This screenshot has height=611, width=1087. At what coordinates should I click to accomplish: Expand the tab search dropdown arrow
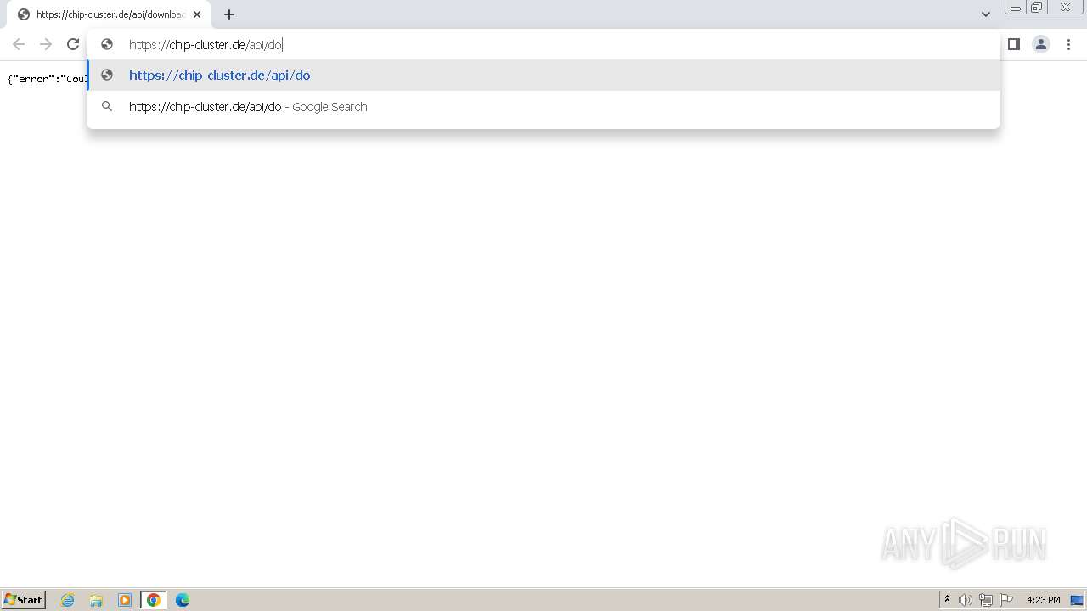(986, 14)
